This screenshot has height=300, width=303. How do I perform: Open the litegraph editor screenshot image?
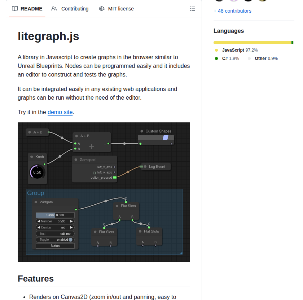pyautogui.click(x=104, y=192)
